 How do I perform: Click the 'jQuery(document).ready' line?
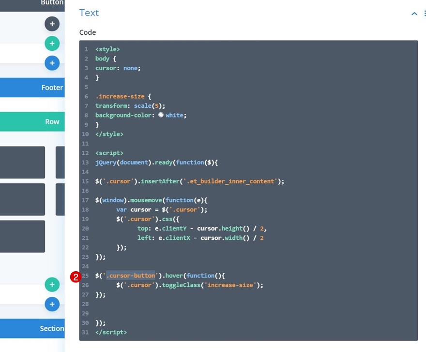[156, 162]
